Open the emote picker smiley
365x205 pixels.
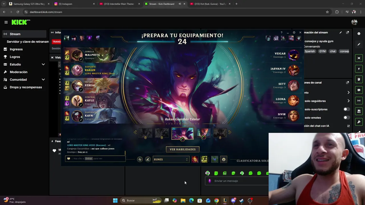[x=224, y=159]
